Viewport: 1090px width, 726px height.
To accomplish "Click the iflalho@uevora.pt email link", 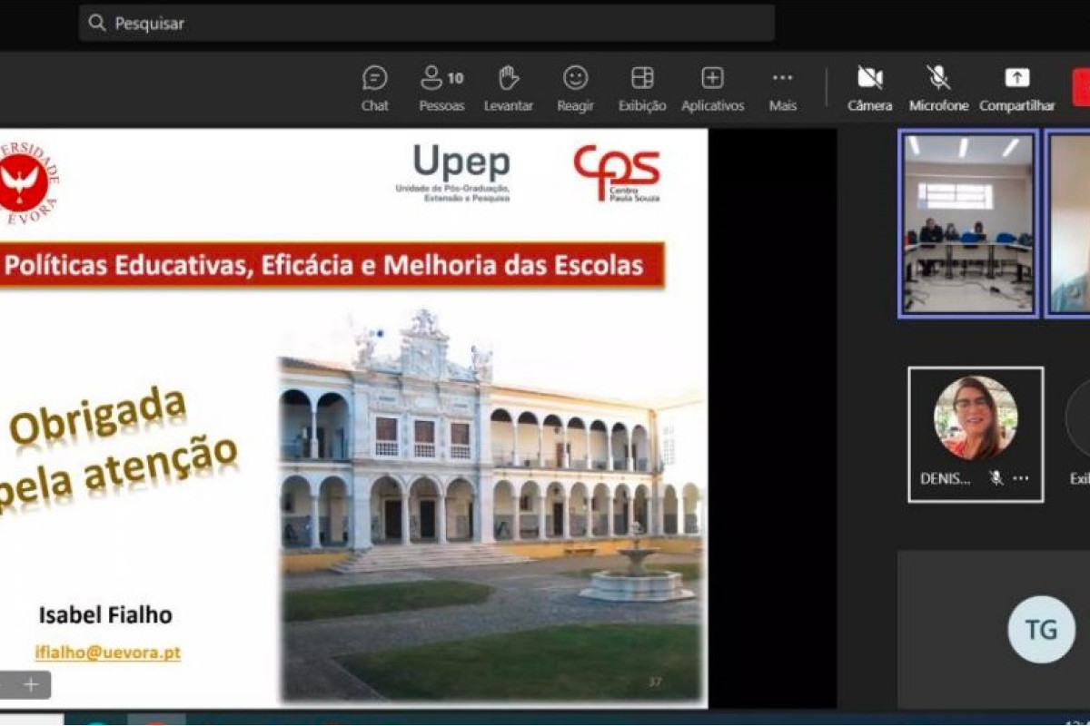I will click(107, 652).
